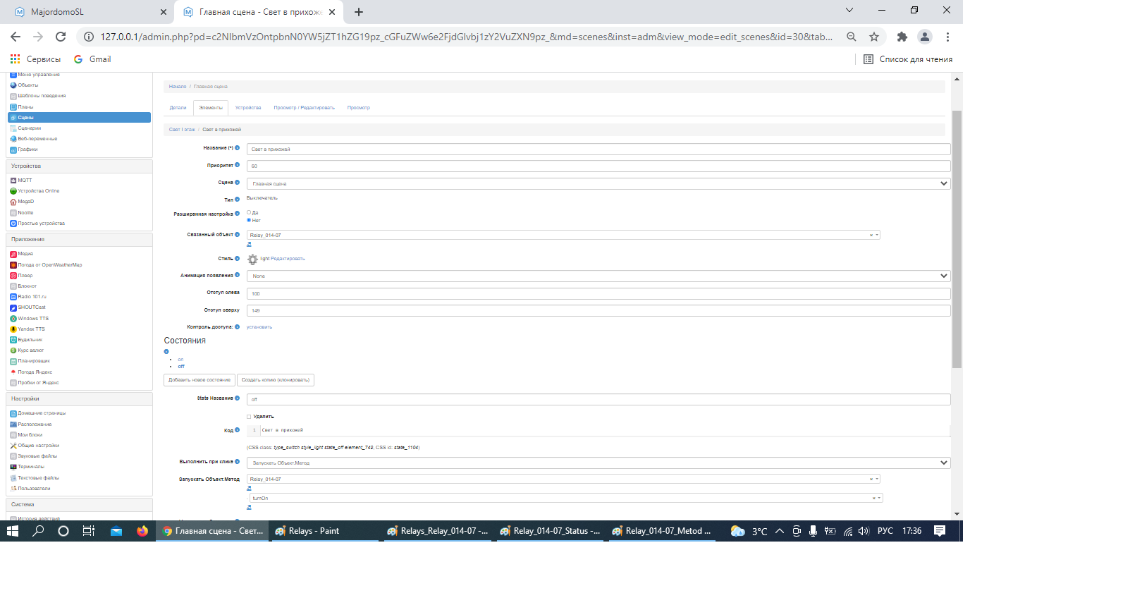This screenshot has width=1142, height=605.
Task: Switch to the Устройства tab
Action: pyautogui.click(x=248, y=108)
